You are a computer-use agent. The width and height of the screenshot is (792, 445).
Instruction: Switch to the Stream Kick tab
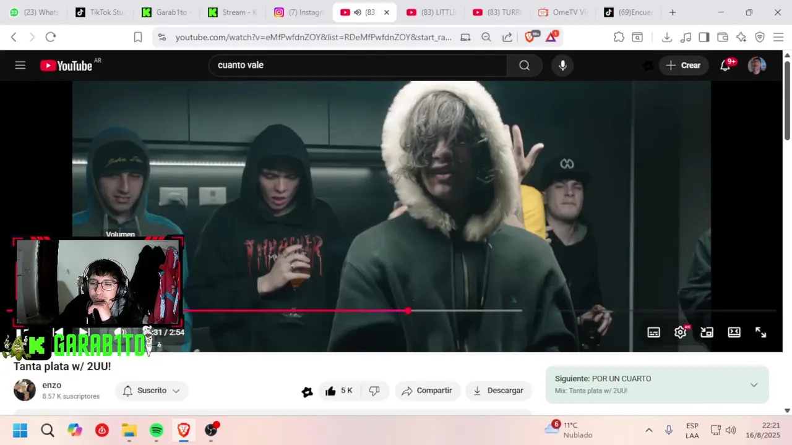tap(233, 12)
